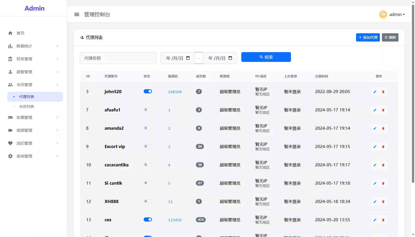Click the edit pencil icon for john520
The height and width of the screenshot is (237, 415).
(x=375, y=92)
